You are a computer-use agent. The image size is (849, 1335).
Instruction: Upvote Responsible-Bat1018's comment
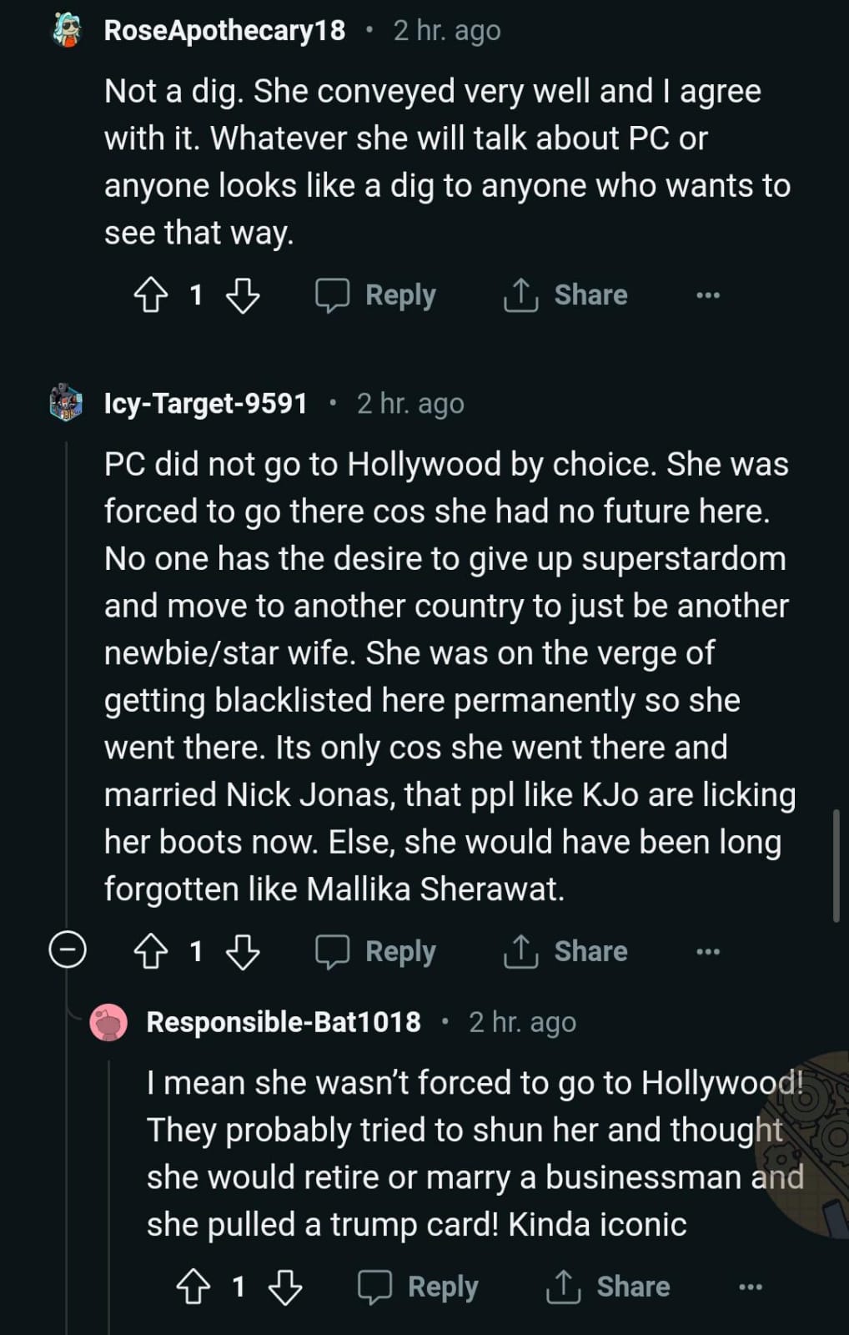193,1287
